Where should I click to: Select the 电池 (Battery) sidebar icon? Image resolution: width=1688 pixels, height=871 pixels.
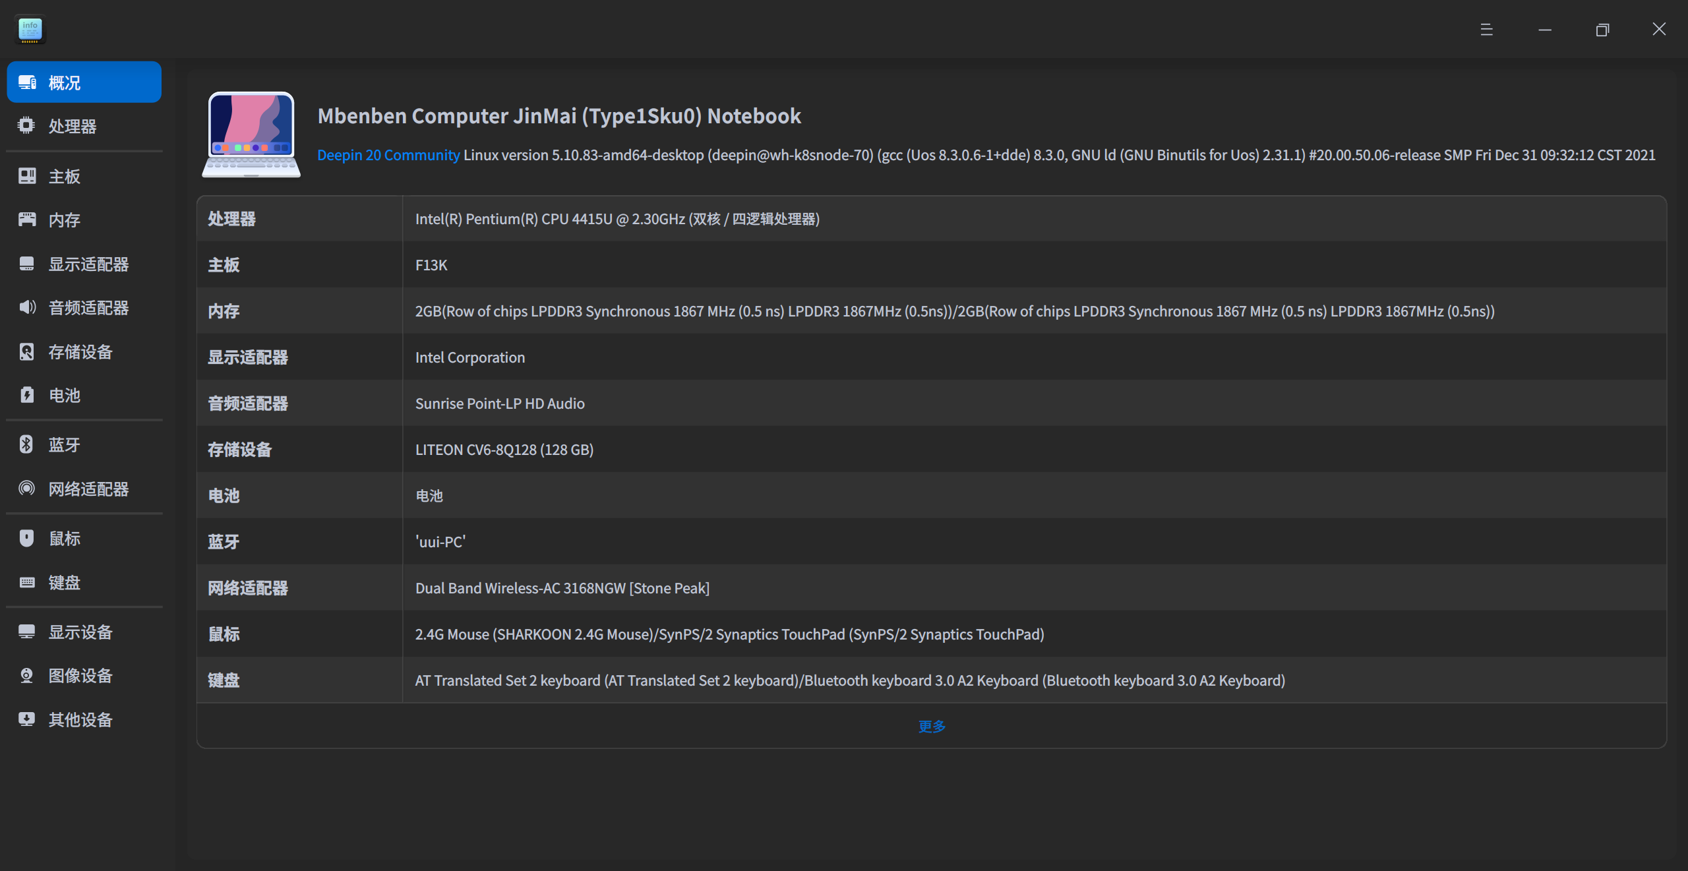[x=26, y=395]
